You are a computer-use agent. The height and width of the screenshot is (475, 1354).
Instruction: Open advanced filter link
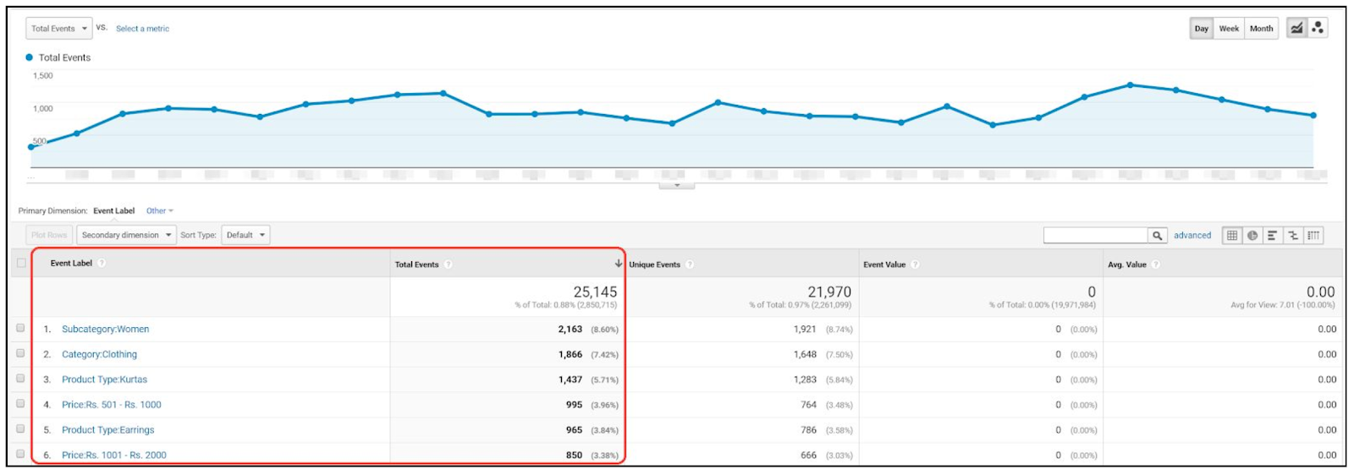pyautogui.click(x=1192, y=236)
